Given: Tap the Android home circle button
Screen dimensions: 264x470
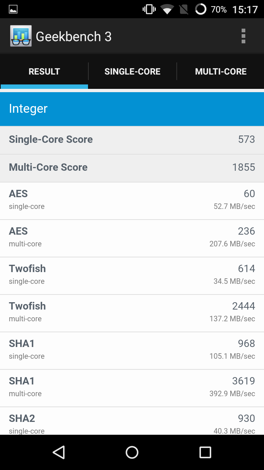Looking at the screenshot, I should click(132, 452).
